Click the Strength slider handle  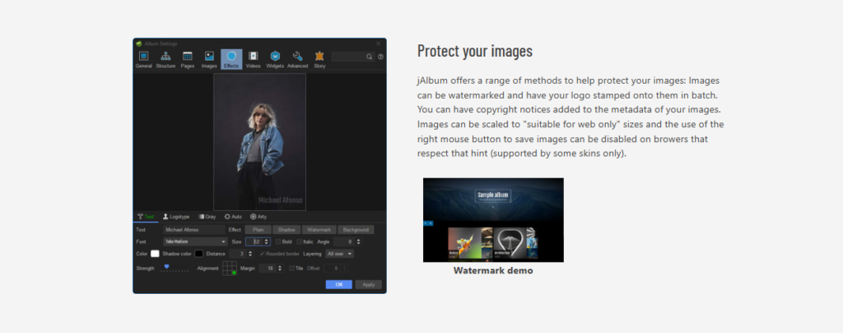(x=166, y=266)
